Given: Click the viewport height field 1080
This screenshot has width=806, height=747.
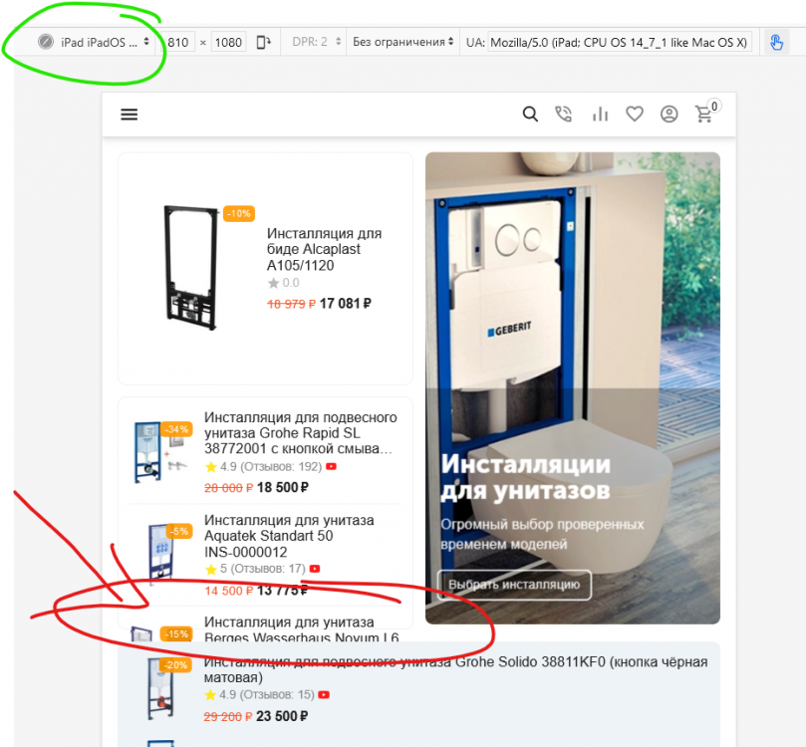Looking at the screenshot, I should tap(228, 42).
